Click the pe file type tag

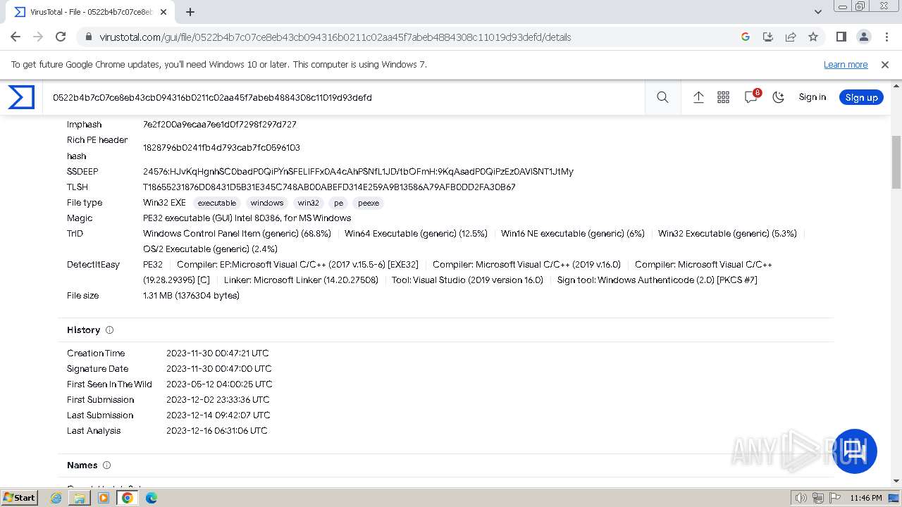tap(338, 203)
